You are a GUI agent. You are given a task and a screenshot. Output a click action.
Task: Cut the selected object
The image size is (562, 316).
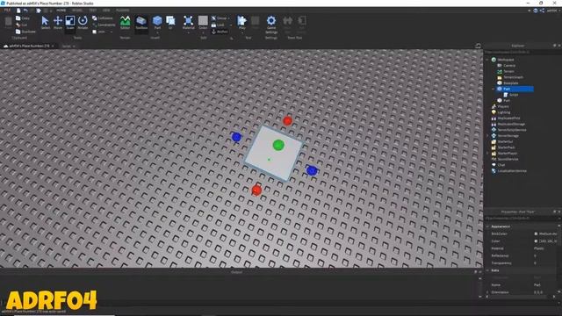tap(21, 25)
